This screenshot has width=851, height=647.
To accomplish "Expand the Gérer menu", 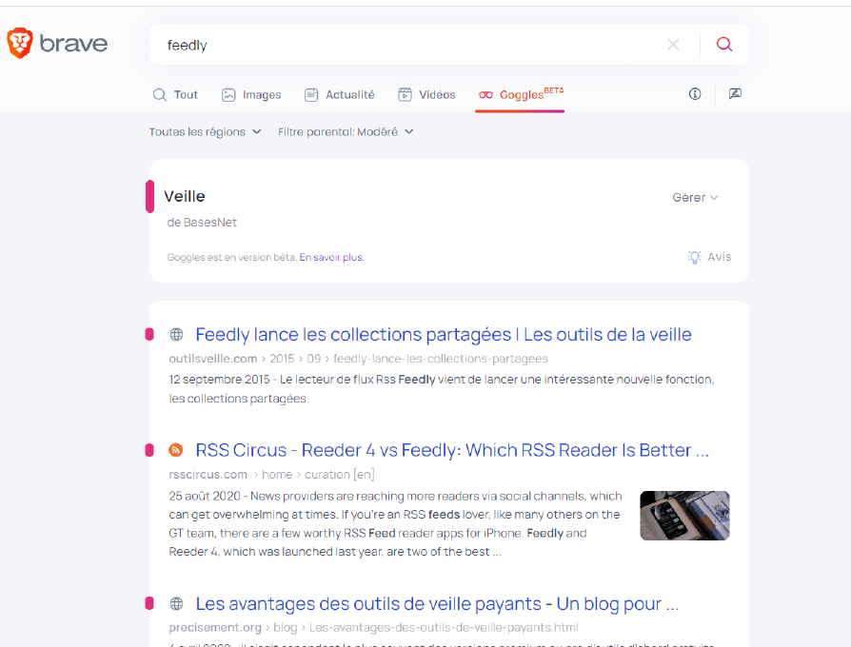I will (x=695, y=198).
